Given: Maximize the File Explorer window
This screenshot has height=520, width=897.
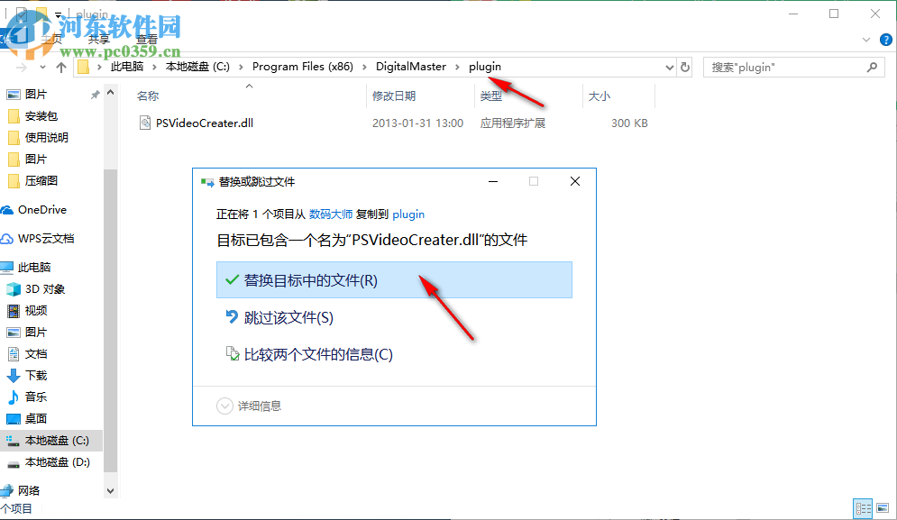Looking at the screenshot, I should (834, 14).
